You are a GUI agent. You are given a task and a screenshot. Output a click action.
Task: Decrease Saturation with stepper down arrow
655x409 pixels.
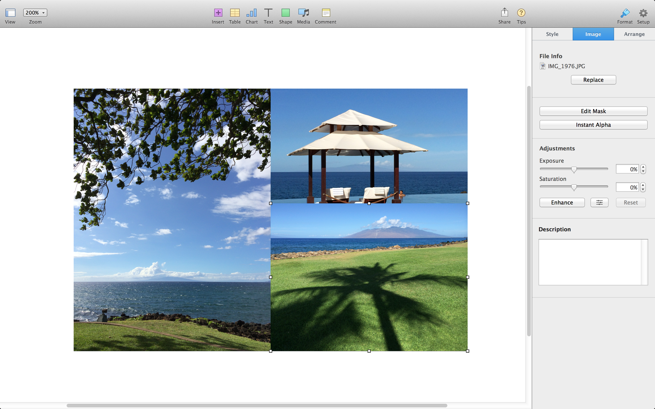643,190
